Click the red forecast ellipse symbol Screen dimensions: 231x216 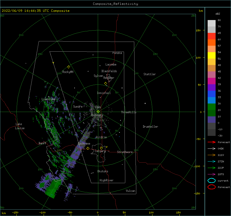click(211, 187)
